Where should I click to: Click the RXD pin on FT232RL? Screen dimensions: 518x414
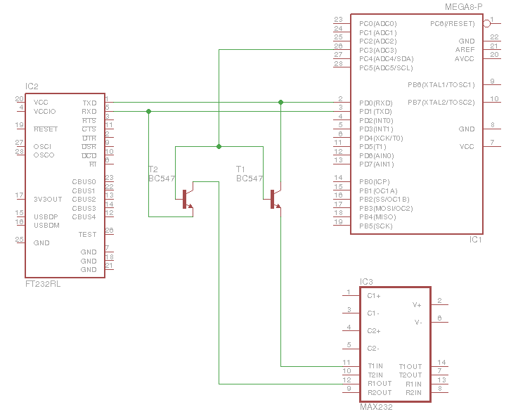click(89, 112)
